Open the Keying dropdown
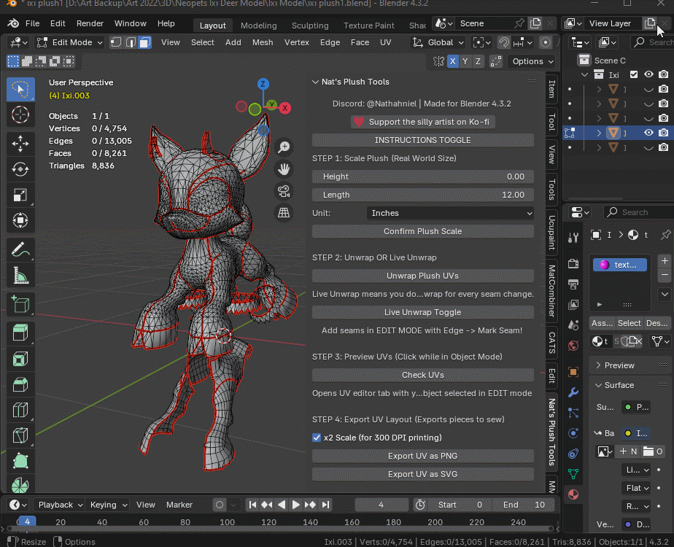Screen dimensions: 674x547 [x=108, y=505]
